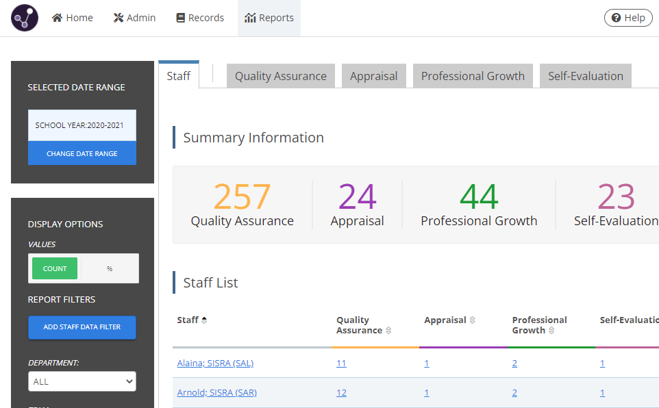Enable COUNT display for values
The width and height of the screenshot is (659, 408).
pos(53,268)
